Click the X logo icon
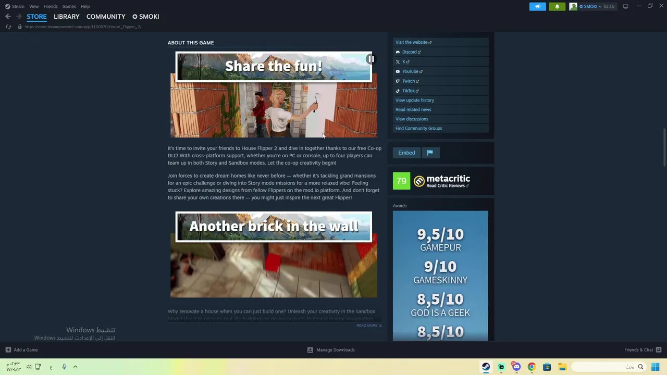This screenshot has width=667, height=375. (x=398, y=62)
